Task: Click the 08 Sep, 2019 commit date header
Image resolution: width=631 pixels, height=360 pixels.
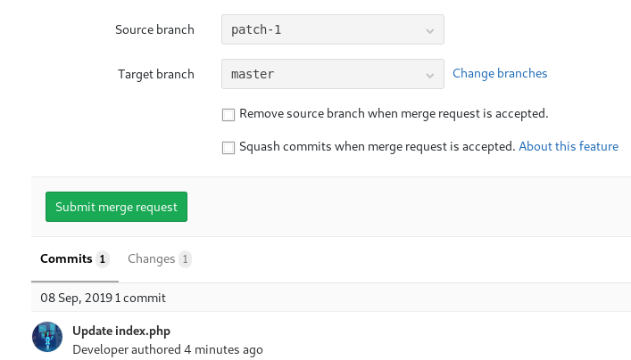Action: pos(76,298)
